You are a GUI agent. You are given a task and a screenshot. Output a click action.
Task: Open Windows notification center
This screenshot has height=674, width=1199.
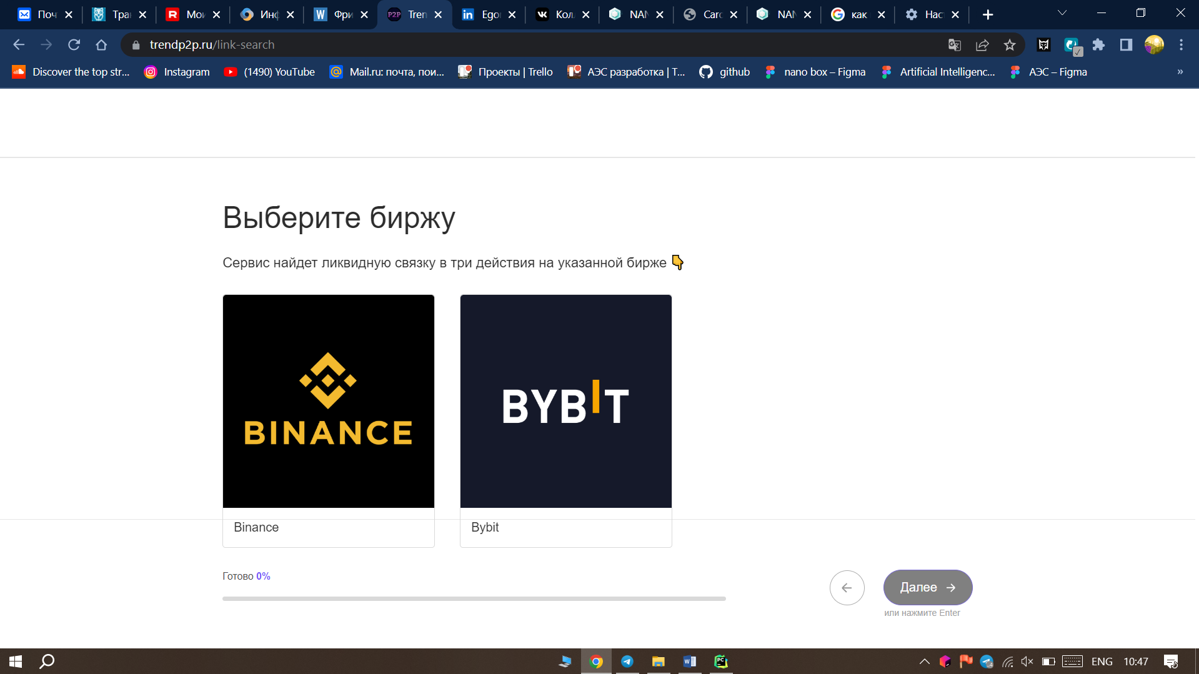(1171, 662)
